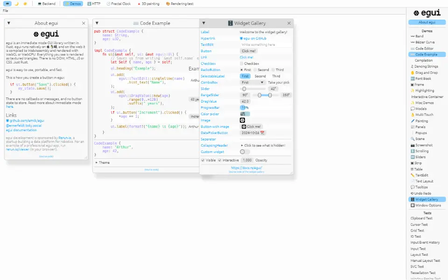Image resolution: width=448 pixels, height=280 pixels.
Task: Open the Table demo
Action: pyautogui.click(x=417, y=169)
